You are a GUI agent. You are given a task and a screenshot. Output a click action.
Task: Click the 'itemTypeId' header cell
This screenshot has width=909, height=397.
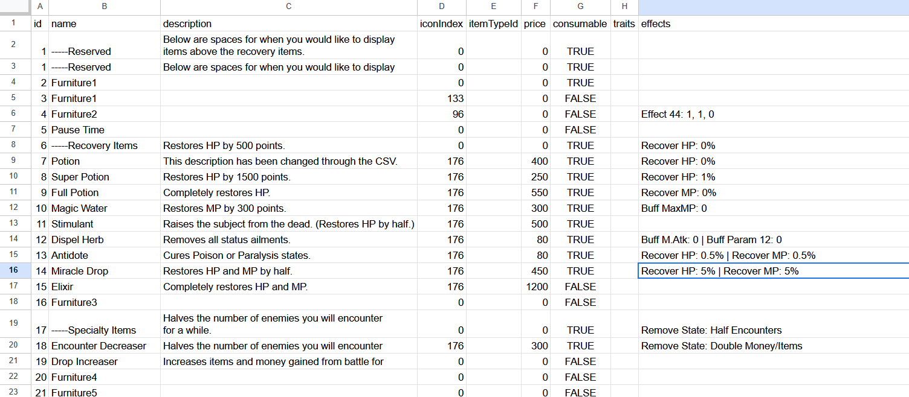493,24
